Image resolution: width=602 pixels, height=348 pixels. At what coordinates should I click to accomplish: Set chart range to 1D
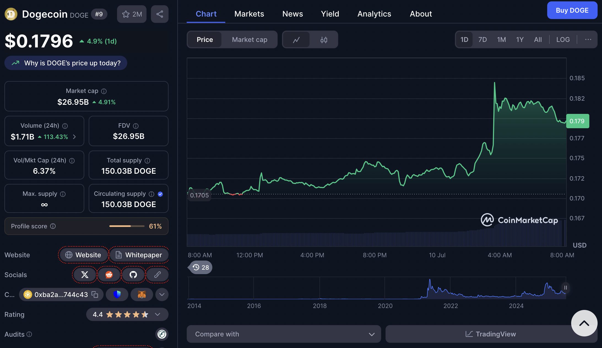[x=464, y=40]
